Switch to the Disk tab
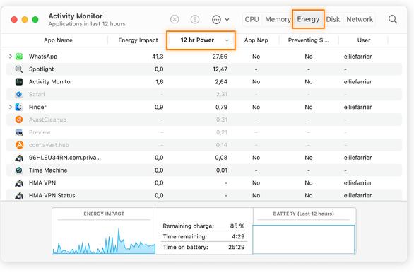The height and width of the screenshot is (273, 414). (333, 19)
